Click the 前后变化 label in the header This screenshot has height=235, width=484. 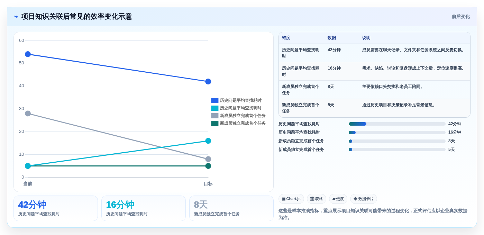point(460,17)
